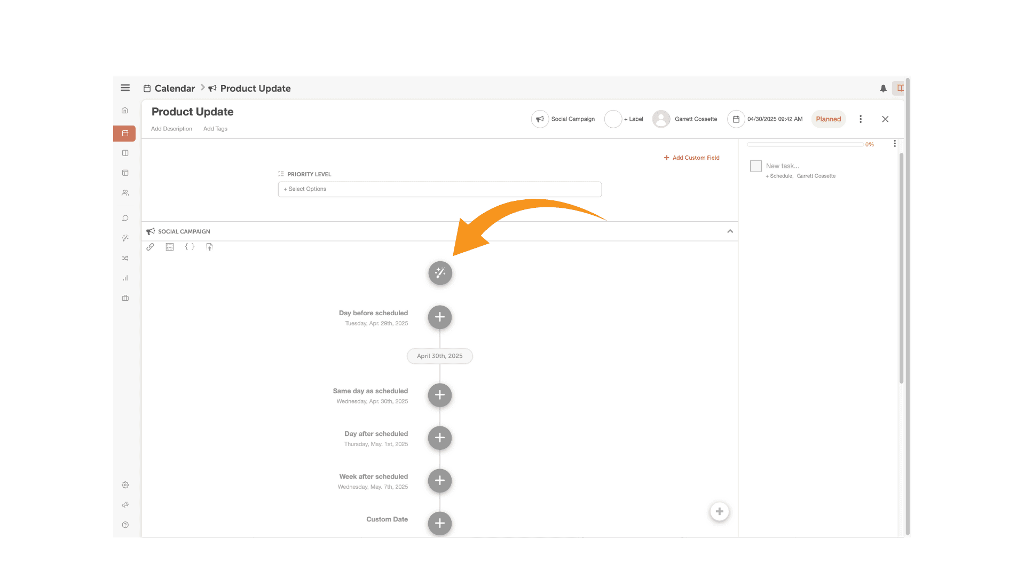Open the task list three-dot menu
1025x577 pixels.
click(x=895, y=144)
